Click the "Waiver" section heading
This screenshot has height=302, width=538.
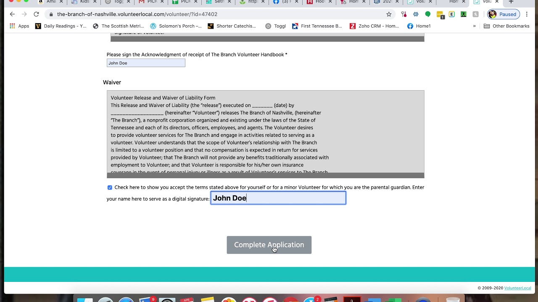point(112,83)
